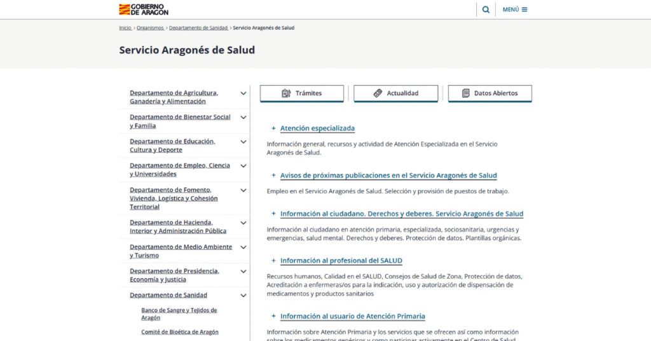The image size is (651, 341).
Task: Open Avisos de próximas publicaciones link
Action: coord(388,176)
